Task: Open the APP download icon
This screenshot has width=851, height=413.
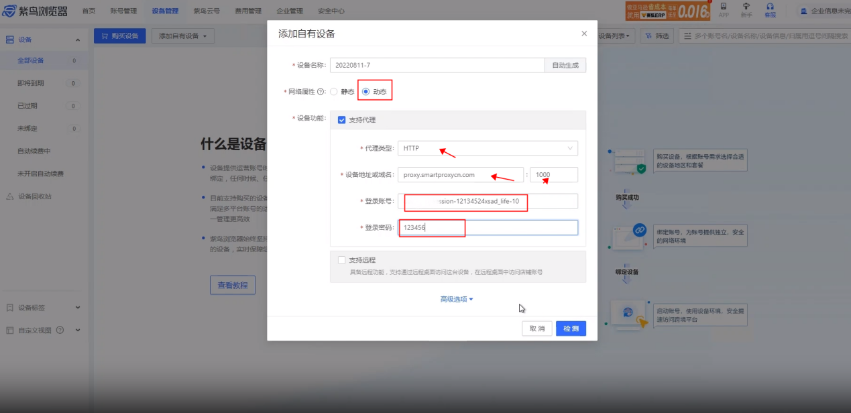Action: point(724,7)
